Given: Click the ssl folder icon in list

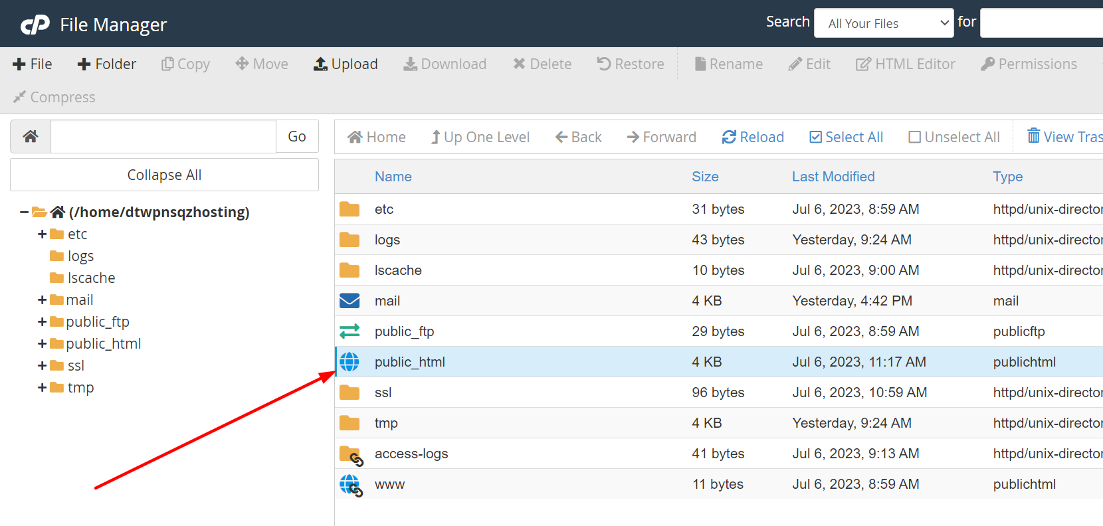Looking at the screenshot, I should (x=350, y=393).
